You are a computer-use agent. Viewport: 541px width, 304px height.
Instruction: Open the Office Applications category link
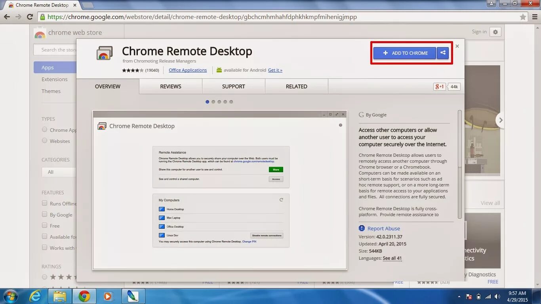(188, 70)
